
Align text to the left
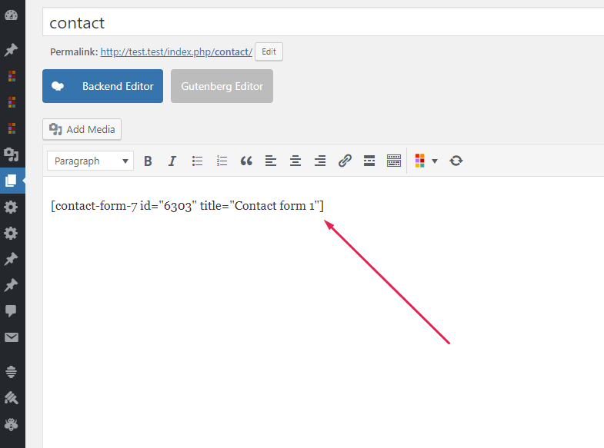271,161
